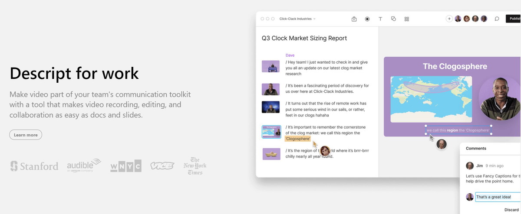Open the templates grid icon

pos(407,19)
